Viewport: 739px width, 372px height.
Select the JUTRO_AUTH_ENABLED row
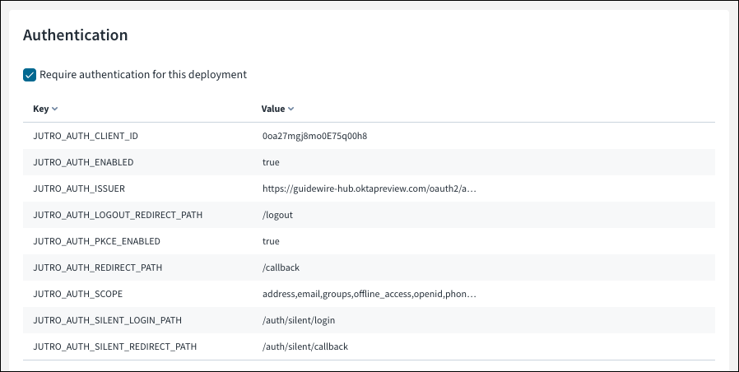[x=369, y=162]
